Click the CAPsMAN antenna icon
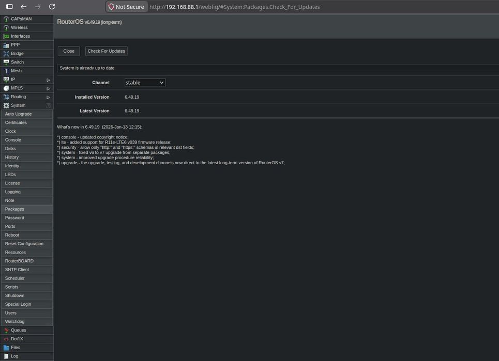Screen dimensions: 499x361 (6, 19)
